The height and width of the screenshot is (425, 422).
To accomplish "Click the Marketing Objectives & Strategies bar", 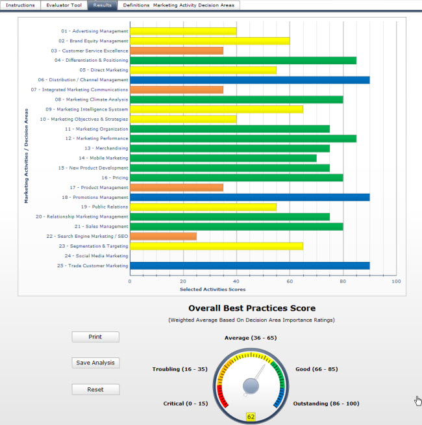I will point(183,120).
